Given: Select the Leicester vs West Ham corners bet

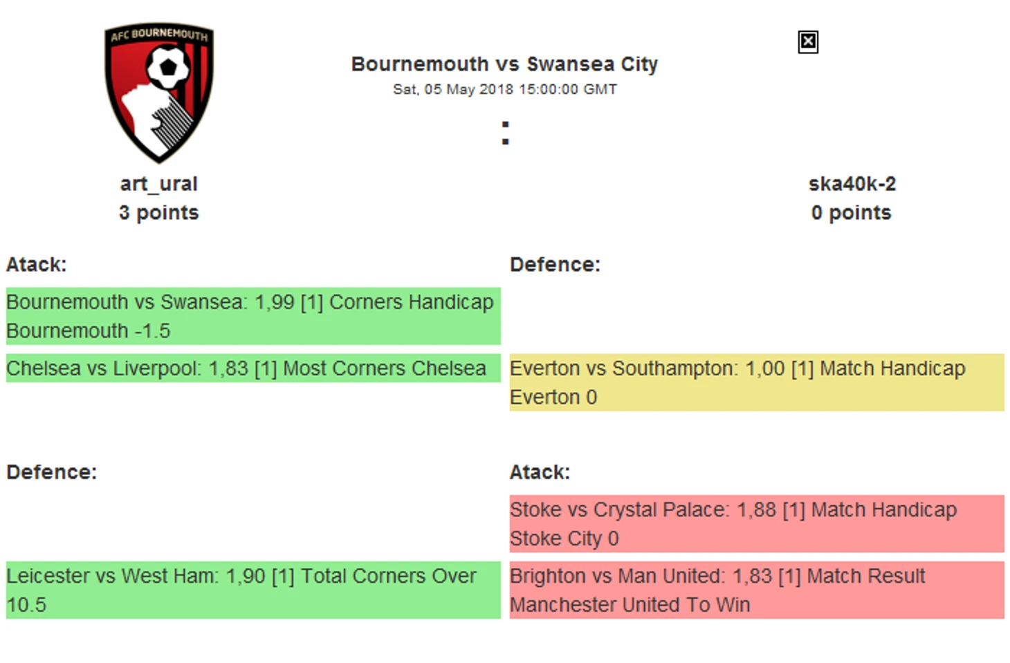Looking at the screenshot, I should click(252, 590).
